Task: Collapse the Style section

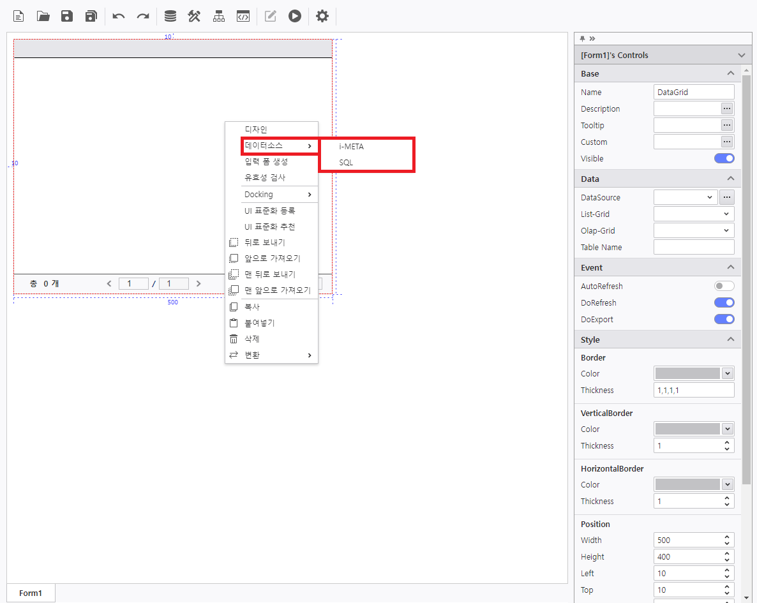Action: pyautogui.click(x=731, y=339)
